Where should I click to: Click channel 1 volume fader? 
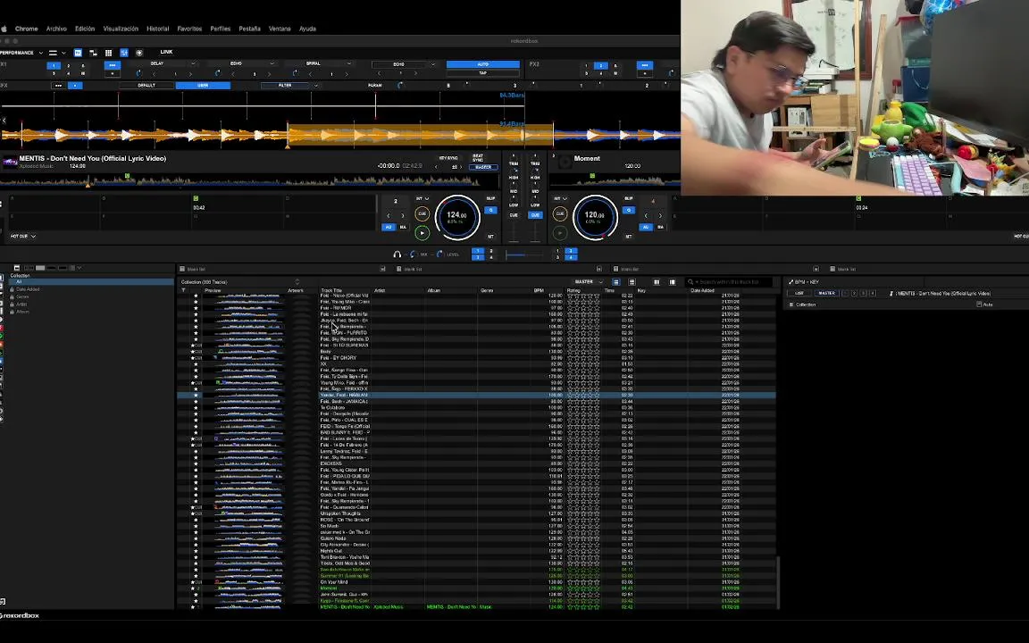point(514,231)
